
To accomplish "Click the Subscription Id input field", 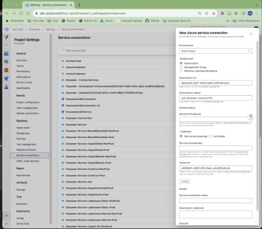I will 215,83.
